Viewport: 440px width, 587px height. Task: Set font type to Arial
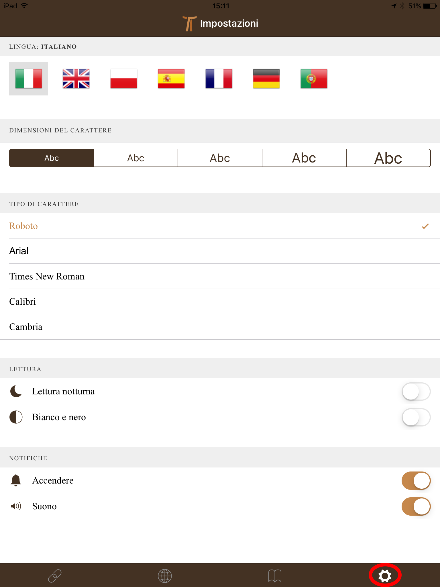click(x=19, y=251)
